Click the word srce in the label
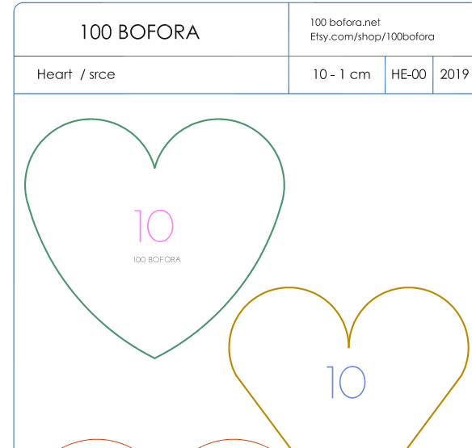 click(x=102, y=75)
